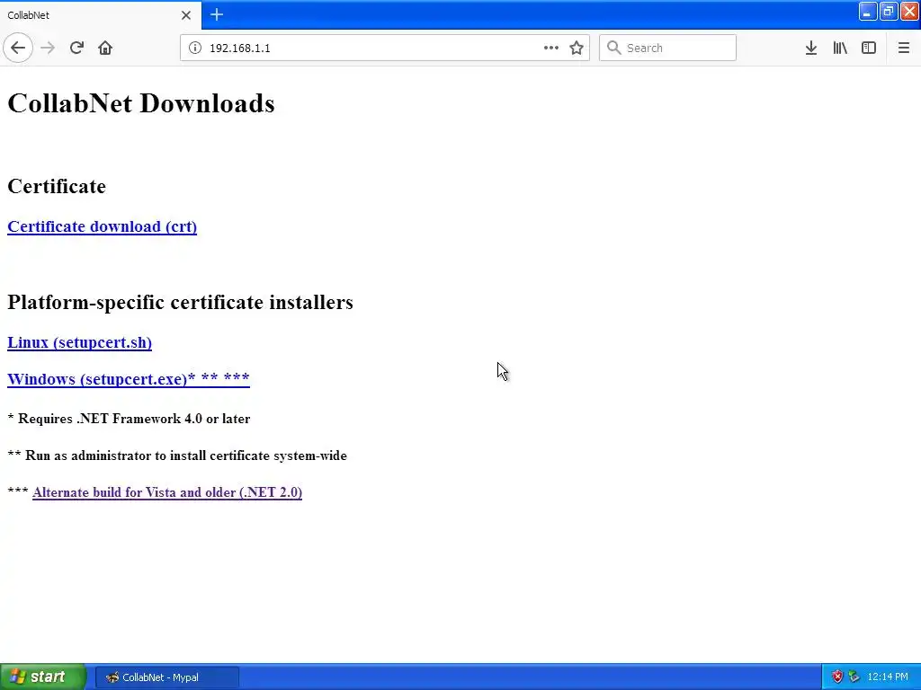Image resolution: width=921 pixels, height=690 pixels.
Task: Bookmark this page with the star
Action: pos(577,48)
